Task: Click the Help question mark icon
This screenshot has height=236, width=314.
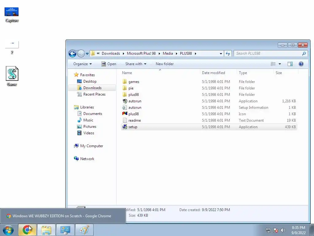Action: point(301,64)
